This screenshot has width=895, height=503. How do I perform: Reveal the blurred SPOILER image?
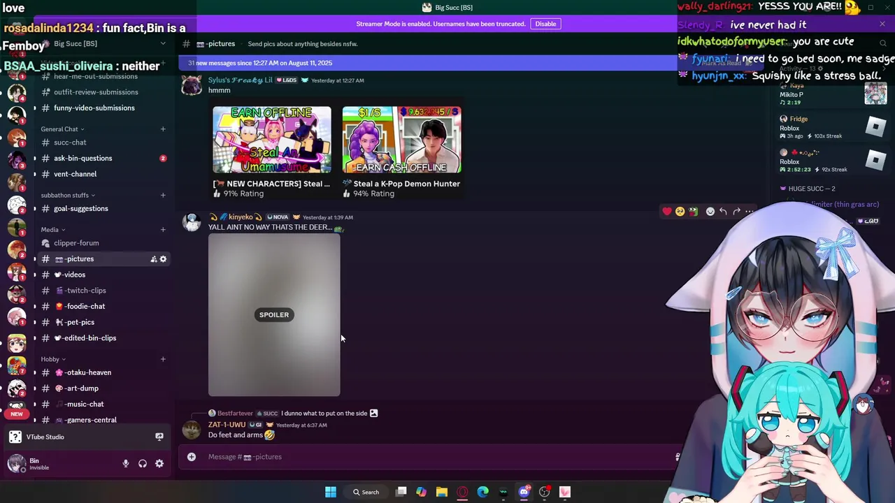pyautogui.click(x=274, y=315)
